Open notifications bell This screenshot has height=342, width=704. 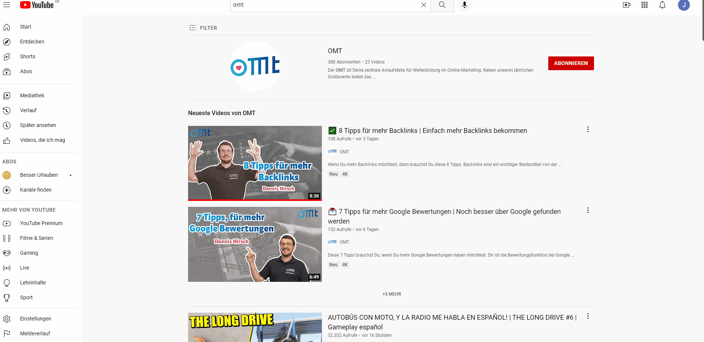point(662,5)
